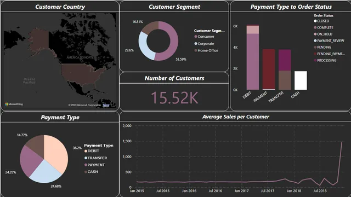This screenshot has height=197, width=351.
Task: Click the 15.52K customers card value
Action: (x=174, y=97)
